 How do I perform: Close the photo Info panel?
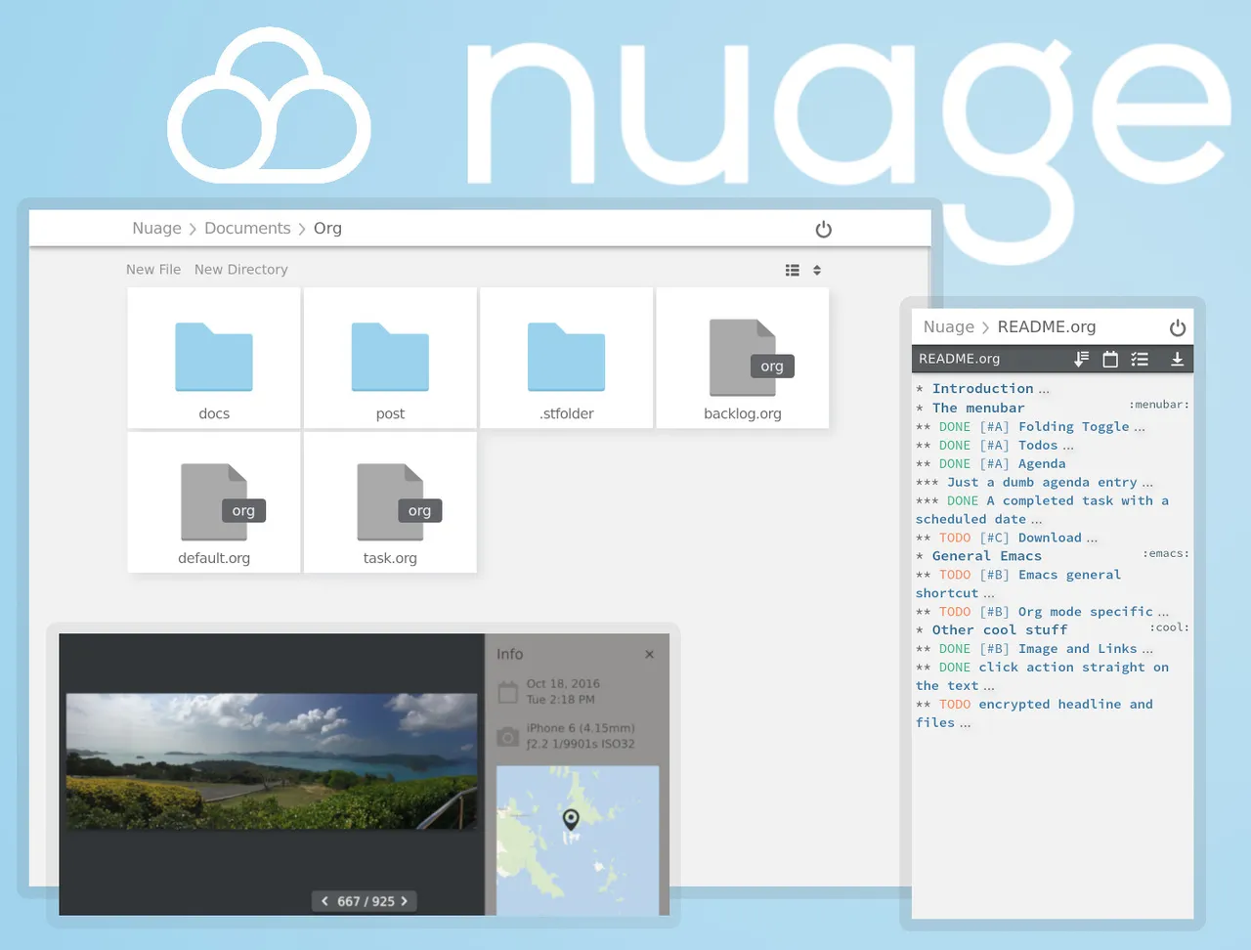[649, 655]
